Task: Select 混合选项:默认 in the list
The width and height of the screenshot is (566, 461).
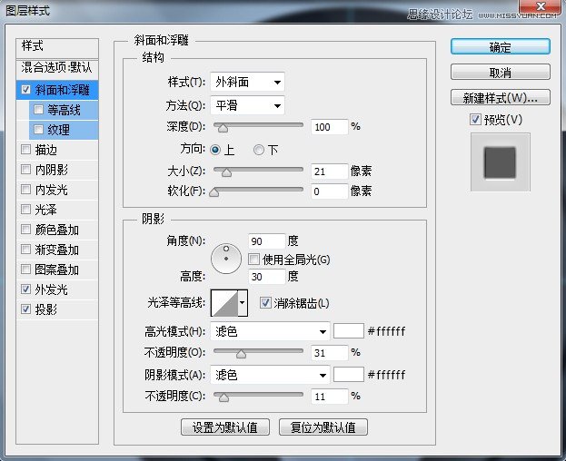Action: pyautogui.click(x=57, y=68)
